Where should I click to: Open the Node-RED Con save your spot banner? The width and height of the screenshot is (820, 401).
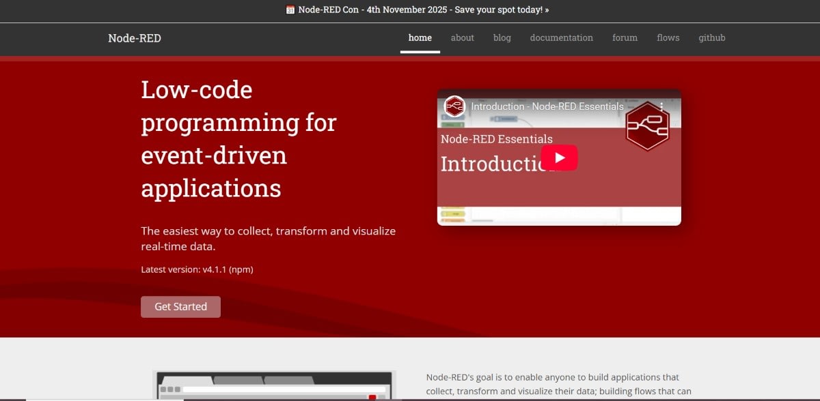(x=410, y=10)
